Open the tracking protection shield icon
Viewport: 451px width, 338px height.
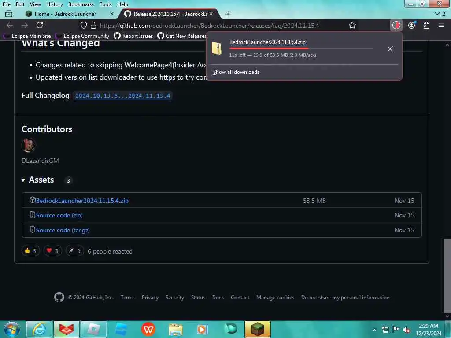83,25
